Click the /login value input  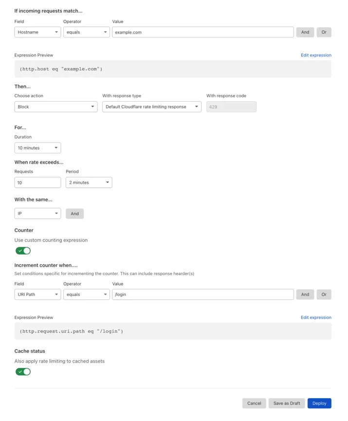click(x=203, y=294)
